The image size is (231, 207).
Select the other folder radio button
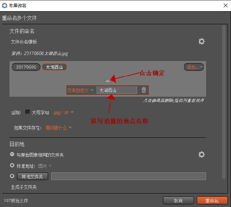[12, 176]
